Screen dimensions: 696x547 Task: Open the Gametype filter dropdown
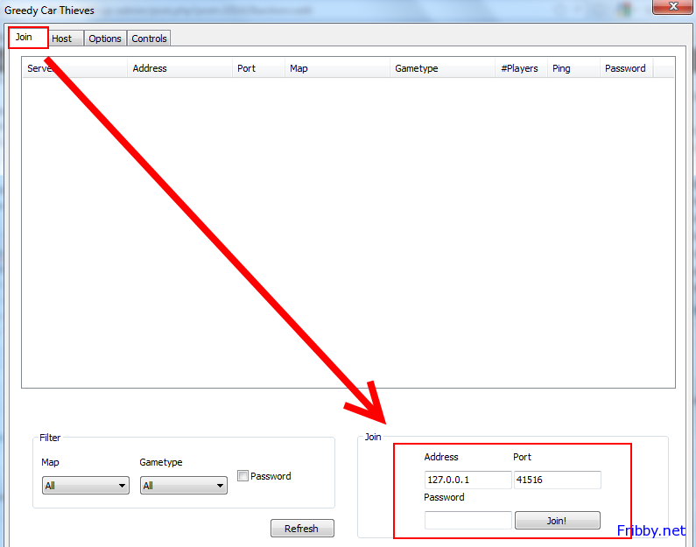point(183,485)
